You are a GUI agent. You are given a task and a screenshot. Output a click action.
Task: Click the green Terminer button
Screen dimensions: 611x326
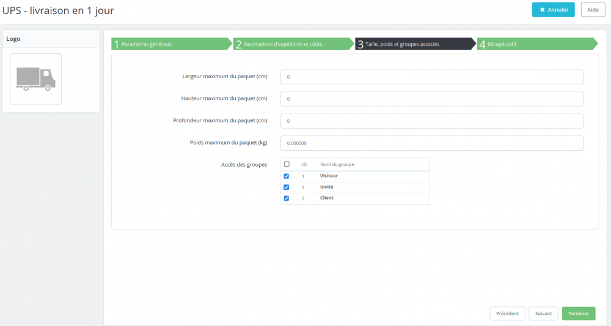579,314
